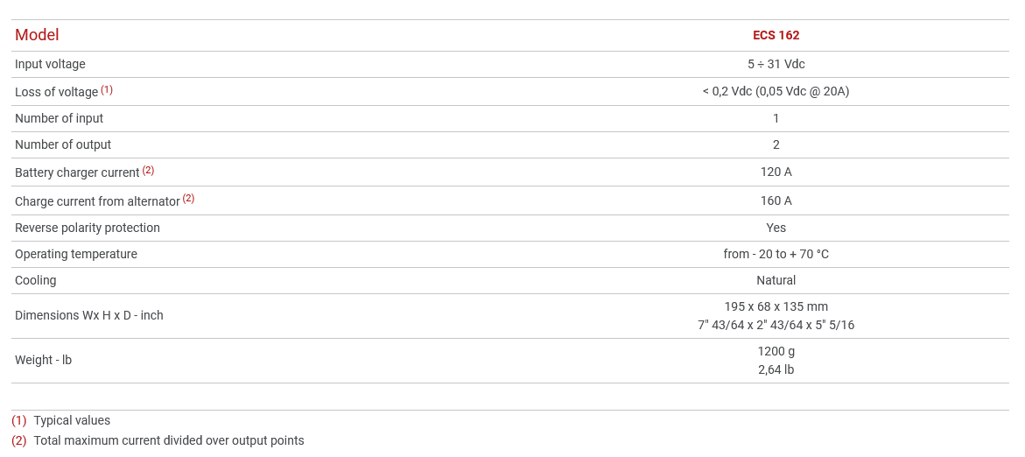Click the "195 x 68 x 135 mm" dimensions

click(x=776, y=306)
